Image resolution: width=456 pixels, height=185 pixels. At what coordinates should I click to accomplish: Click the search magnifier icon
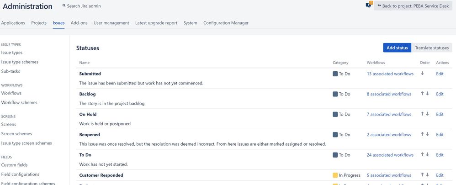click(64, 5)
